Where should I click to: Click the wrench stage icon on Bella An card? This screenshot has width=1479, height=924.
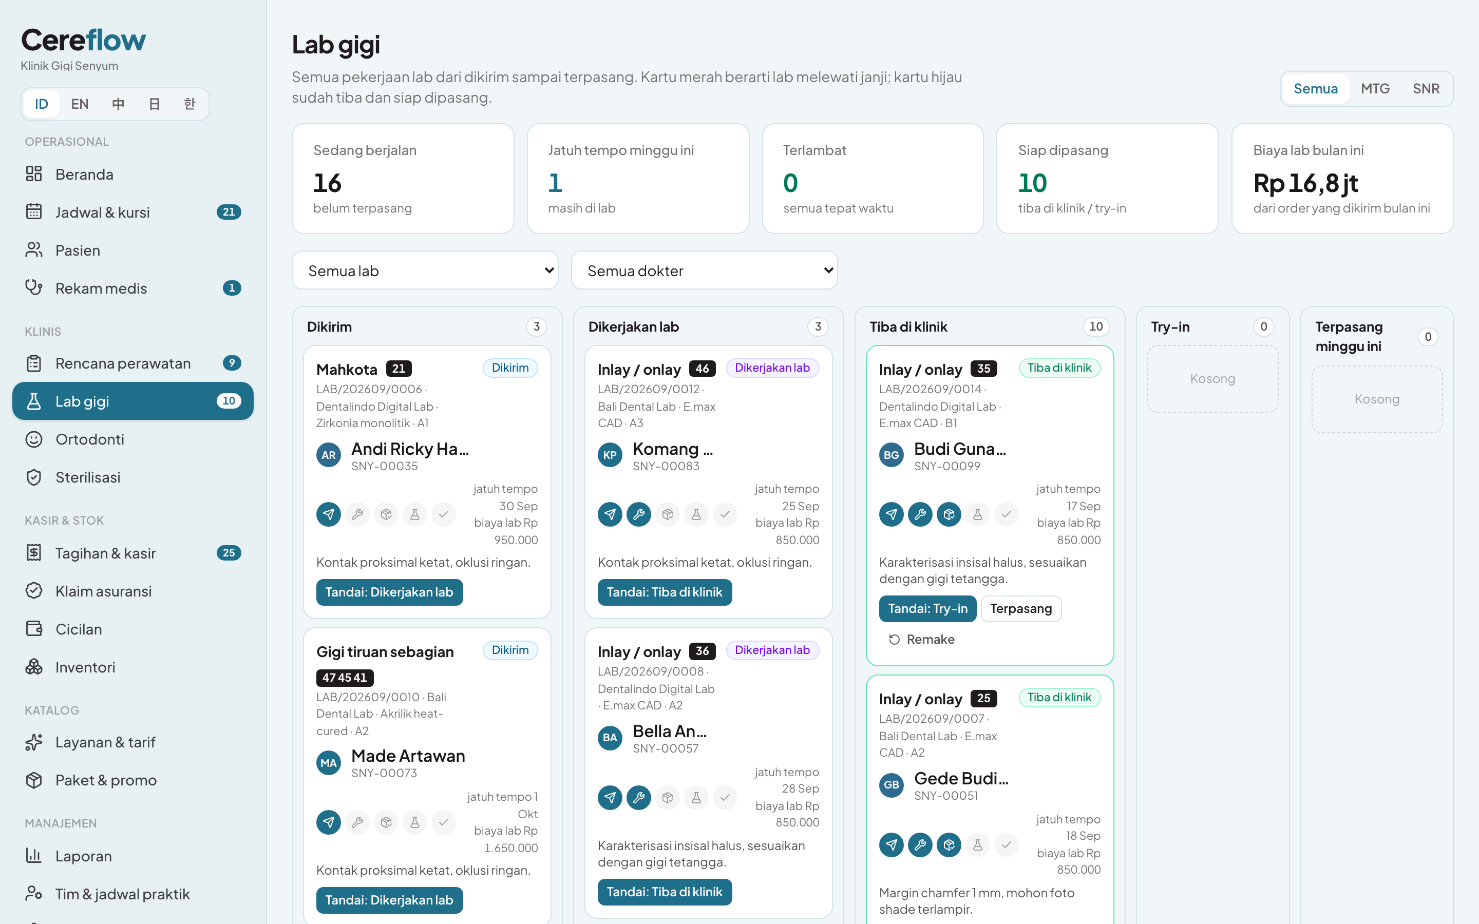(639, 798)
